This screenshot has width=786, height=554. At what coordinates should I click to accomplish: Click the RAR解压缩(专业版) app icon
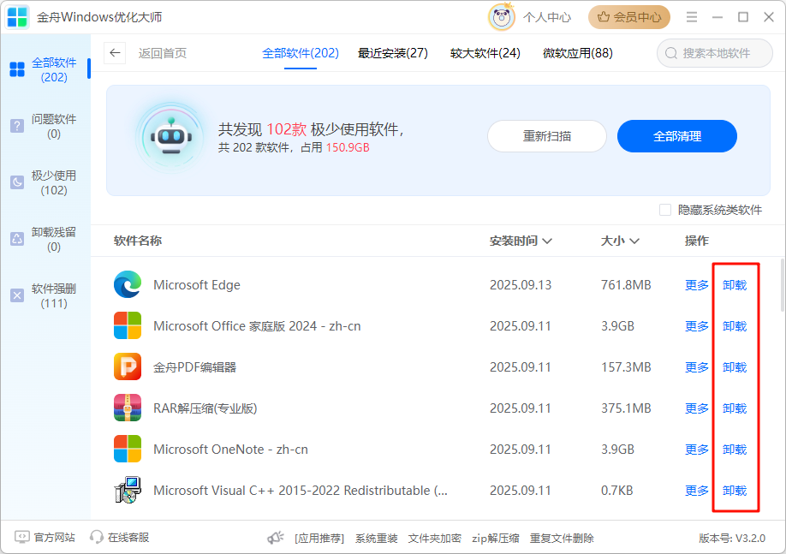[x=128, y=408]
